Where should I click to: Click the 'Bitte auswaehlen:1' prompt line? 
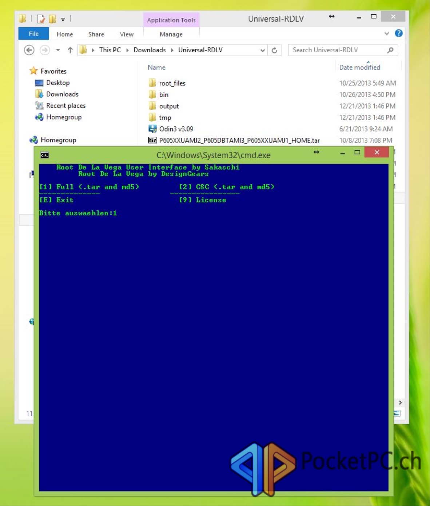tap(78, 213)
